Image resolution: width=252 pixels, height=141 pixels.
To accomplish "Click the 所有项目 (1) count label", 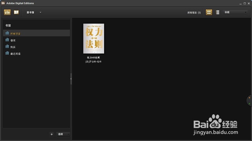I will click(x=194, y=13).
